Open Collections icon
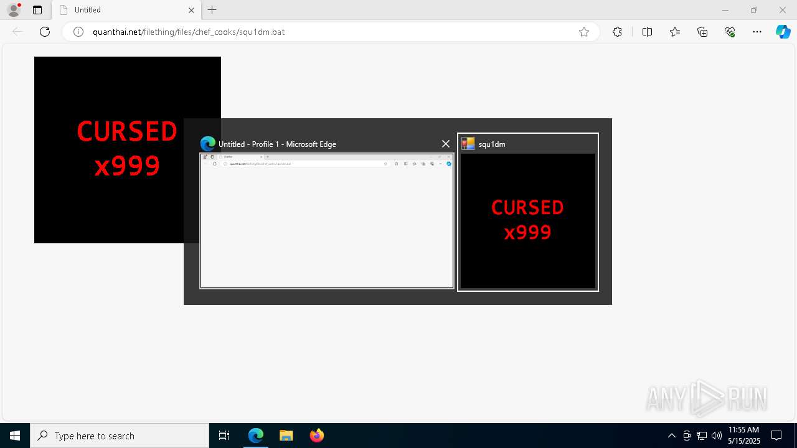The height and width of the screenshot is (448, 797). pos(702,32)
